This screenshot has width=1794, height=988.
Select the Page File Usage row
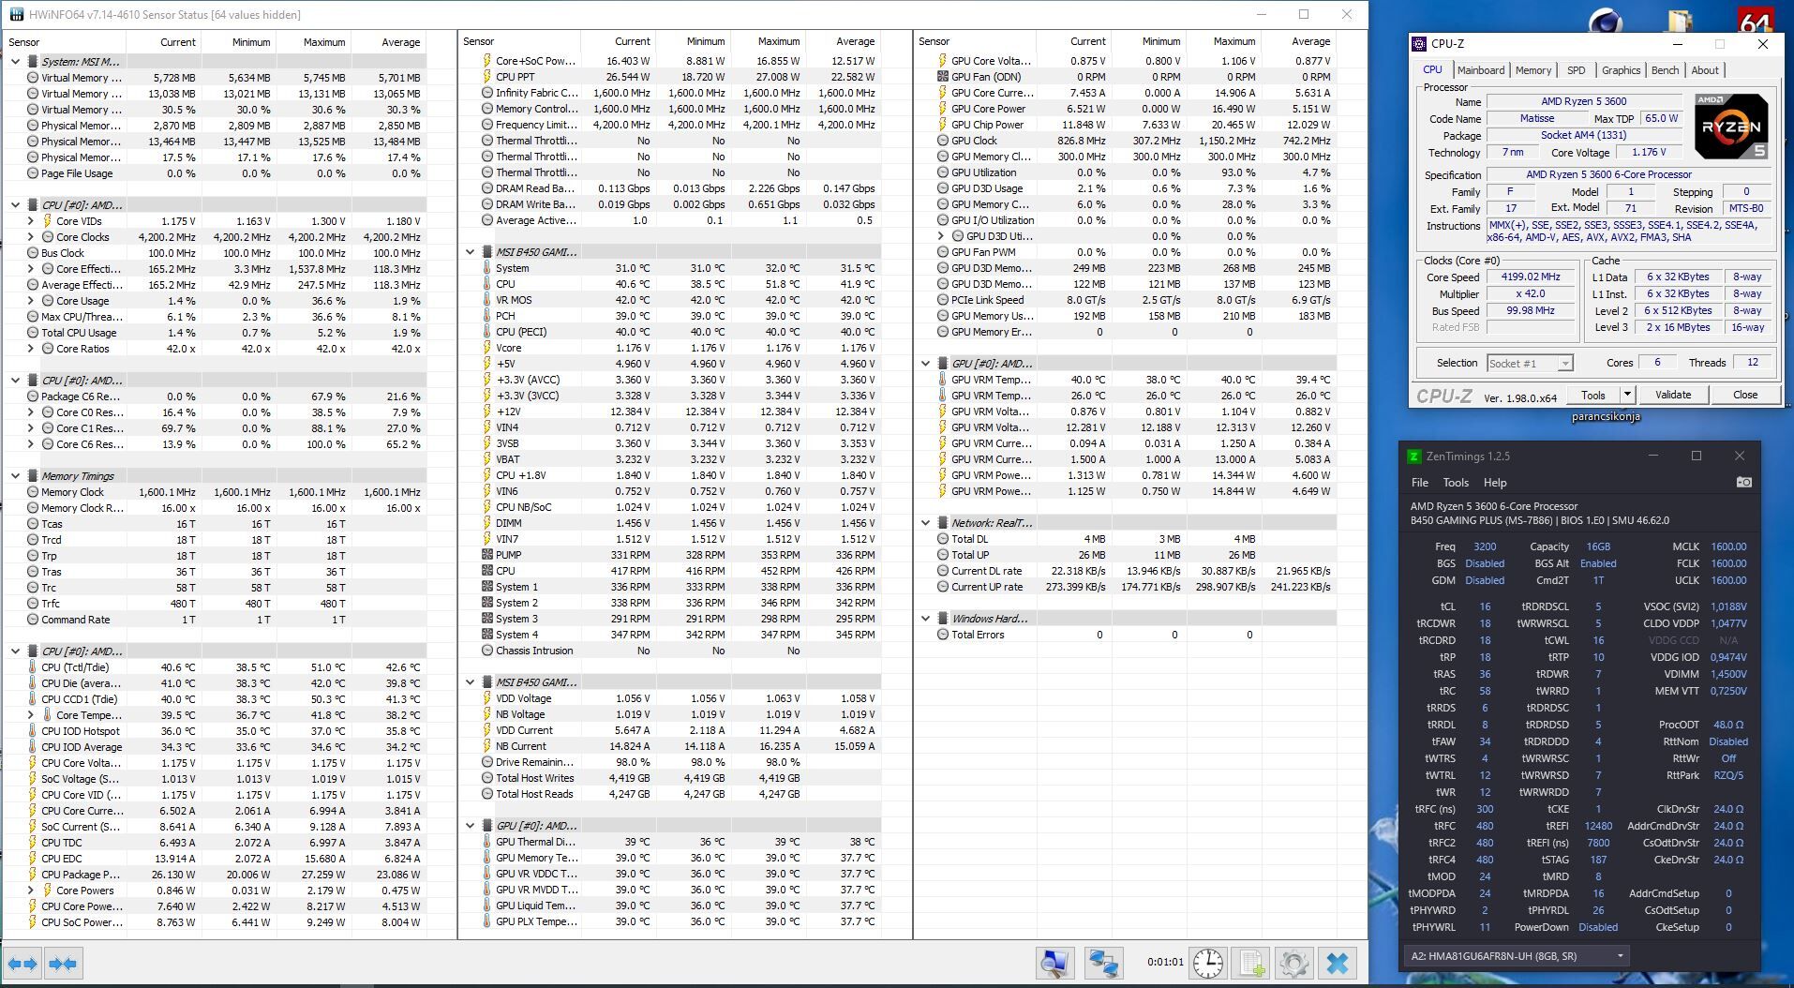point(216,173)
